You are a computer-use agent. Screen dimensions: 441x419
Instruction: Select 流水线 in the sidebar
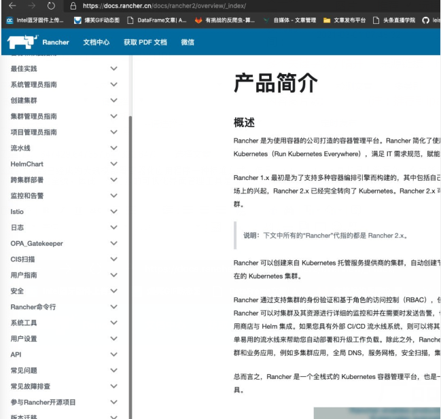(x=20, y=148)
